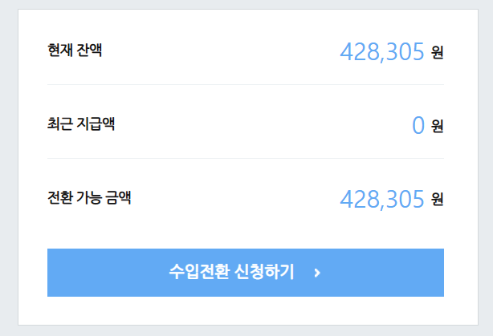Click the gray background outside the white card
Viewport: 493px width, 336px height.
click(x=8, y=160)
